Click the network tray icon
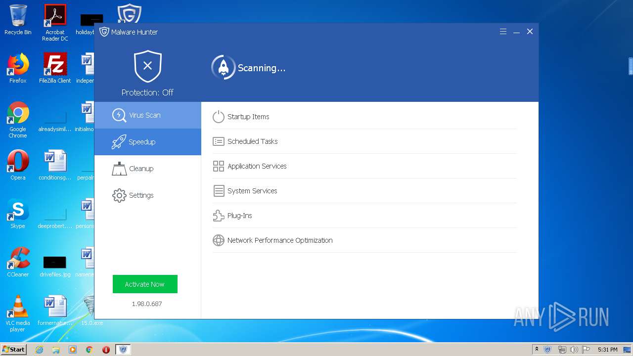 click(562, 350)
